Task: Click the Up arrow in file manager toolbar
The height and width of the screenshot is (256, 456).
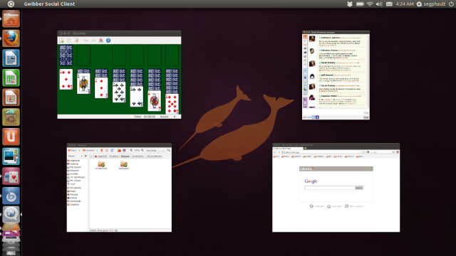Action: tap(101, 150)
